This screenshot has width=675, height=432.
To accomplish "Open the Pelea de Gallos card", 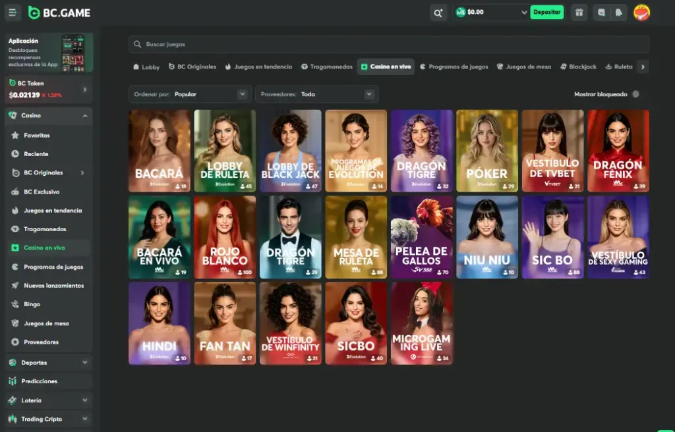I will pos(421,237).
